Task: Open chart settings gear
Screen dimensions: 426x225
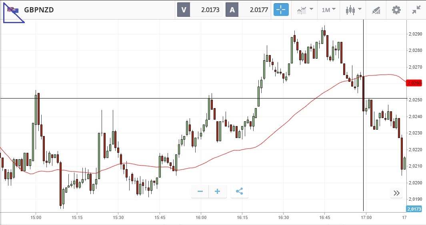Action: [x=396, y=10]
